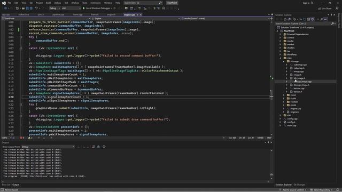Image resolution: width=342 pixels, height=192 pixels.
Task: Click the Sign in link
Action: coord(306,3)
